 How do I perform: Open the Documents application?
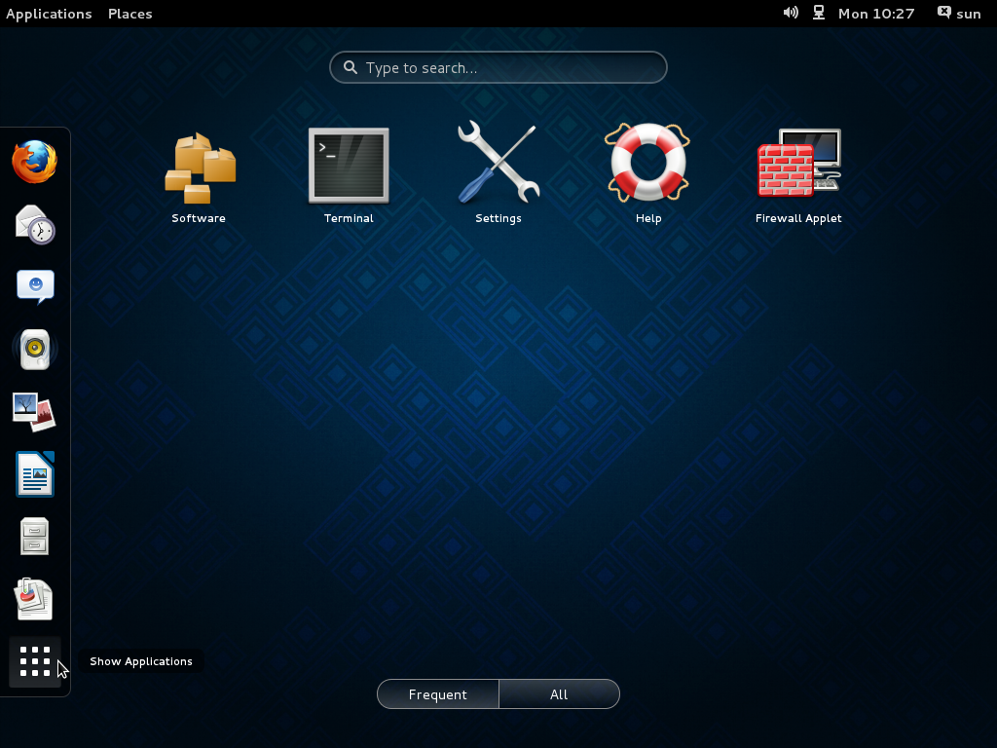pos(35,599)
